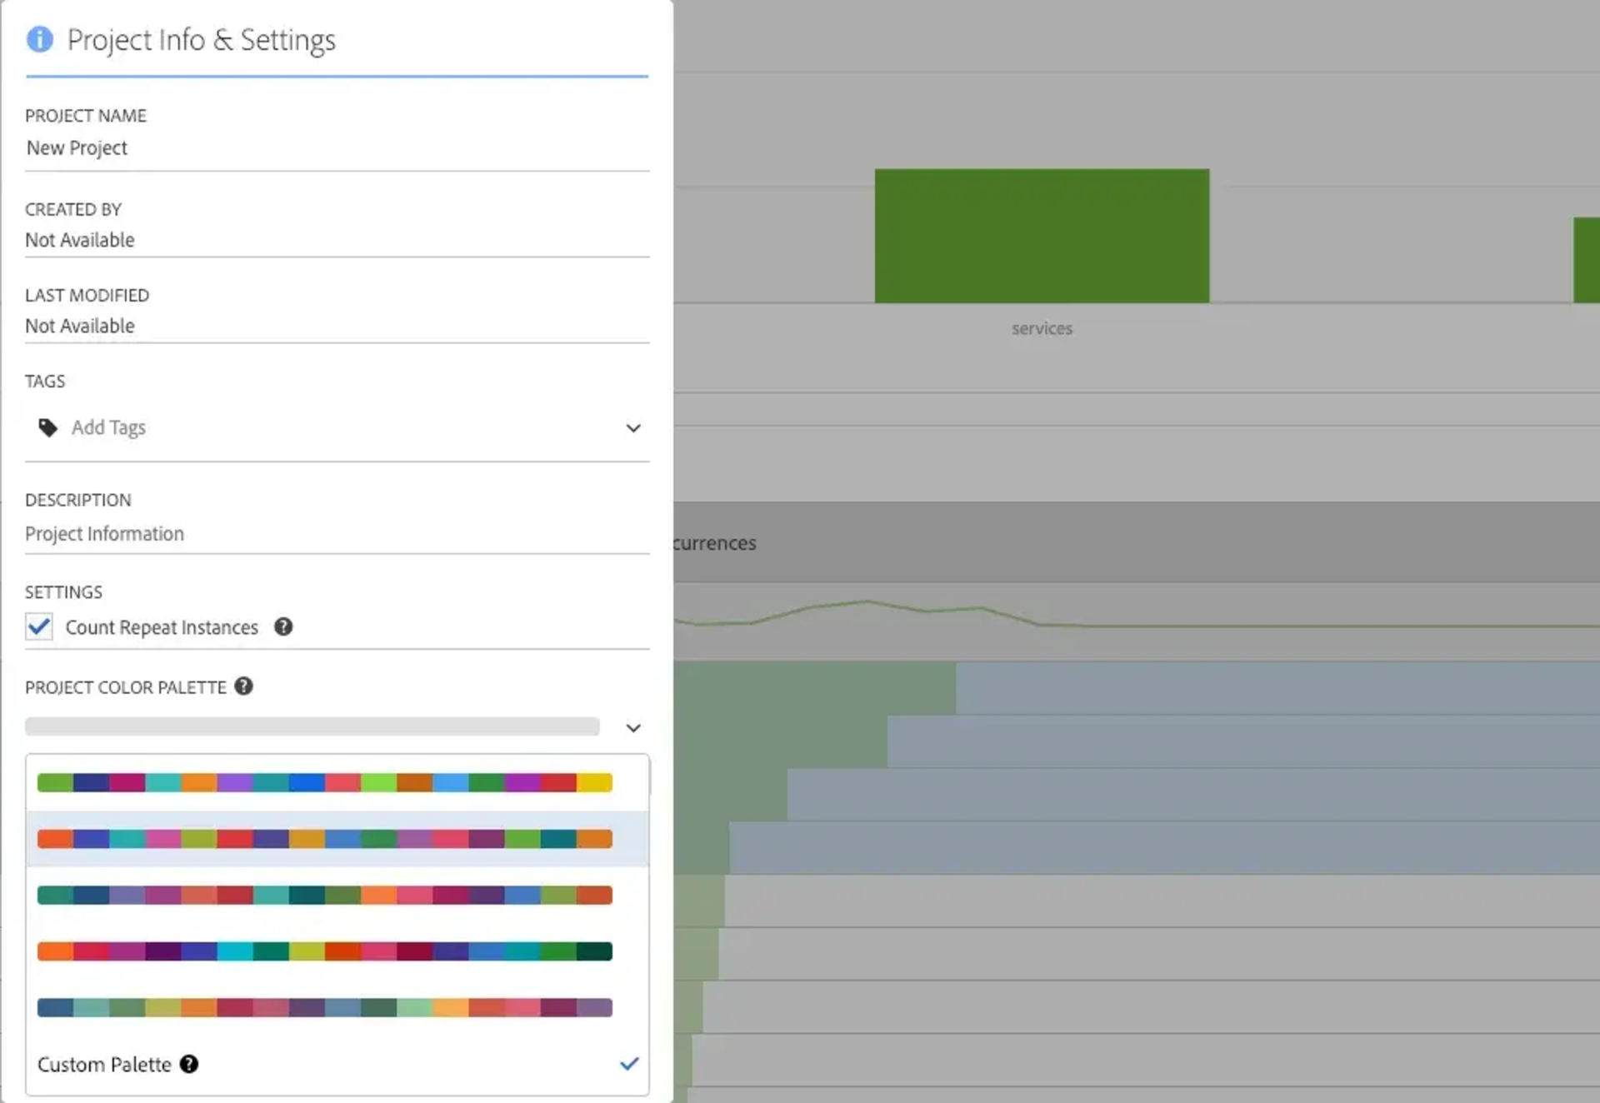Click the Custom Palette help icon
This screenshot has width=1600, height=1103.
(x=189, y=1064)
